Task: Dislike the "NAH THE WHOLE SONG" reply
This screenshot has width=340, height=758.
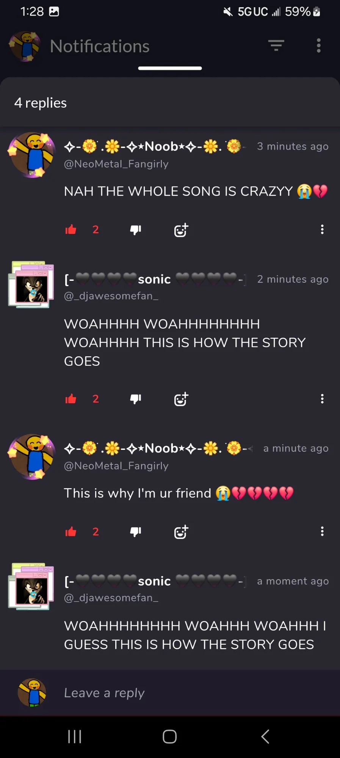Action: coord(135,230)
